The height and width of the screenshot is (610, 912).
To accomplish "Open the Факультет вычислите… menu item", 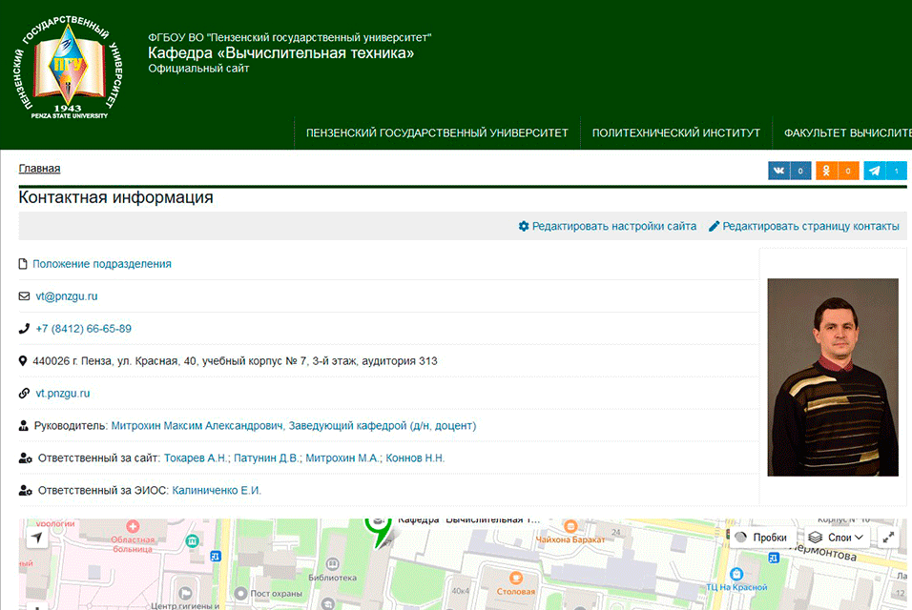I will [x=842, y=133].
